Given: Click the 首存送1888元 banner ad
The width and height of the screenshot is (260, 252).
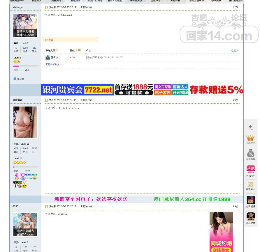Looking at the screenshot, I should (134, 90).
